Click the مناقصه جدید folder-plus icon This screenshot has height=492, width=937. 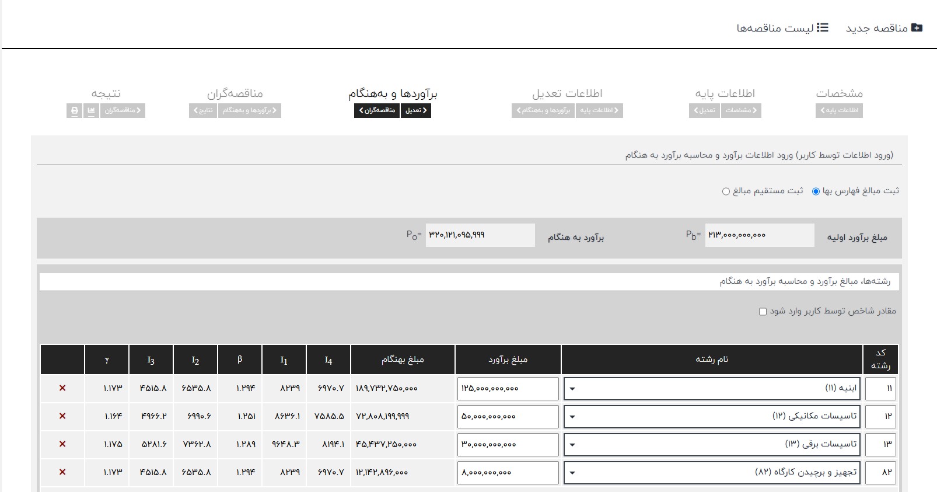coord(917,27)
